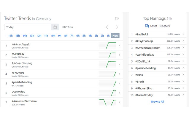Go to previous time period arrow

coord(107,27)
